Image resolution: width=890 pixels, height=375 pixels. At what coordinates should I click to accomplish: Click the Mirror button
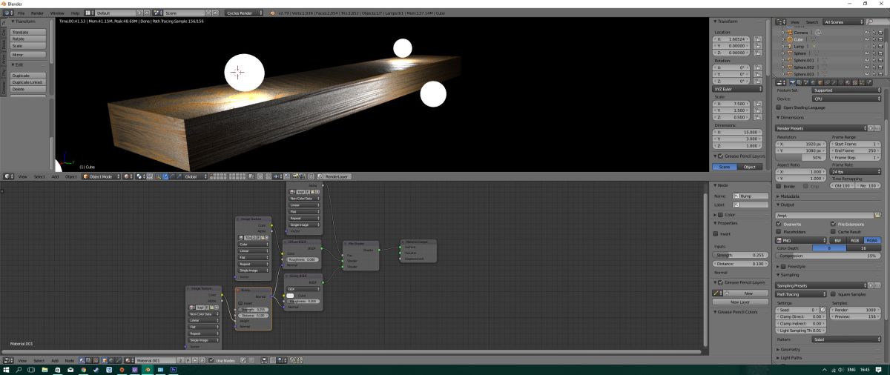pyautogui.click(x=29, y=55)
